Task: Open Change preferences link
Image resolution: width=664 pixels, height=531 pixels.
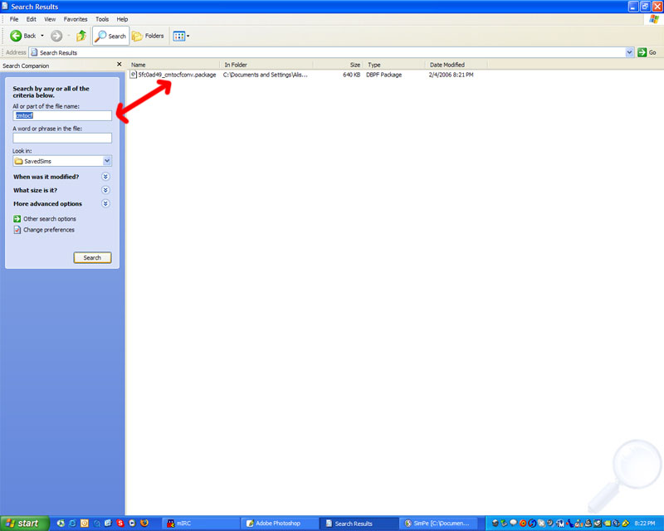Action: click(x=49, y=230)
